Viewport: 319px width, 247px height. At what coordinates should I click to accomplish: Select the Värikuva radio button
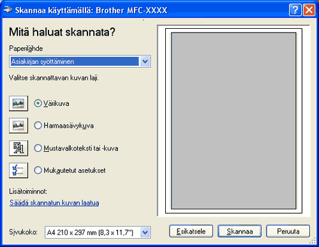(38, 103)
